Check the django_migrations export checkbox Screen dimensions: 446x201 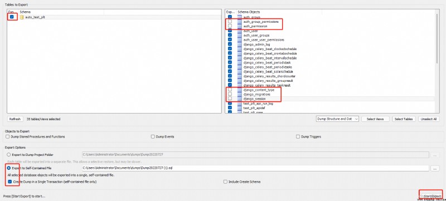tap(230, 94)
